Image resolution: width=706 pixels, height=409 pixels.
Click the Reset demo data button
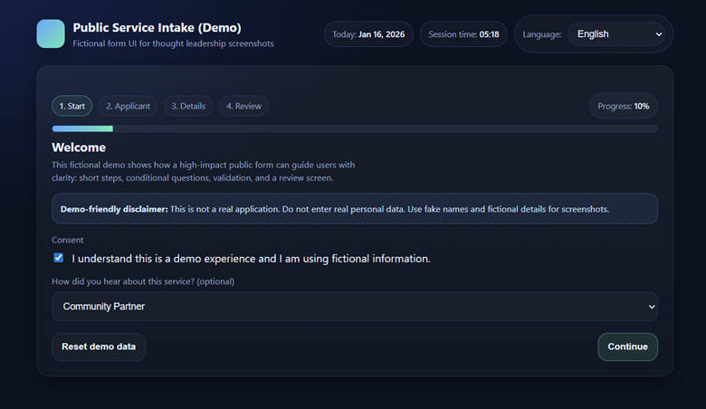coord(99,347)
